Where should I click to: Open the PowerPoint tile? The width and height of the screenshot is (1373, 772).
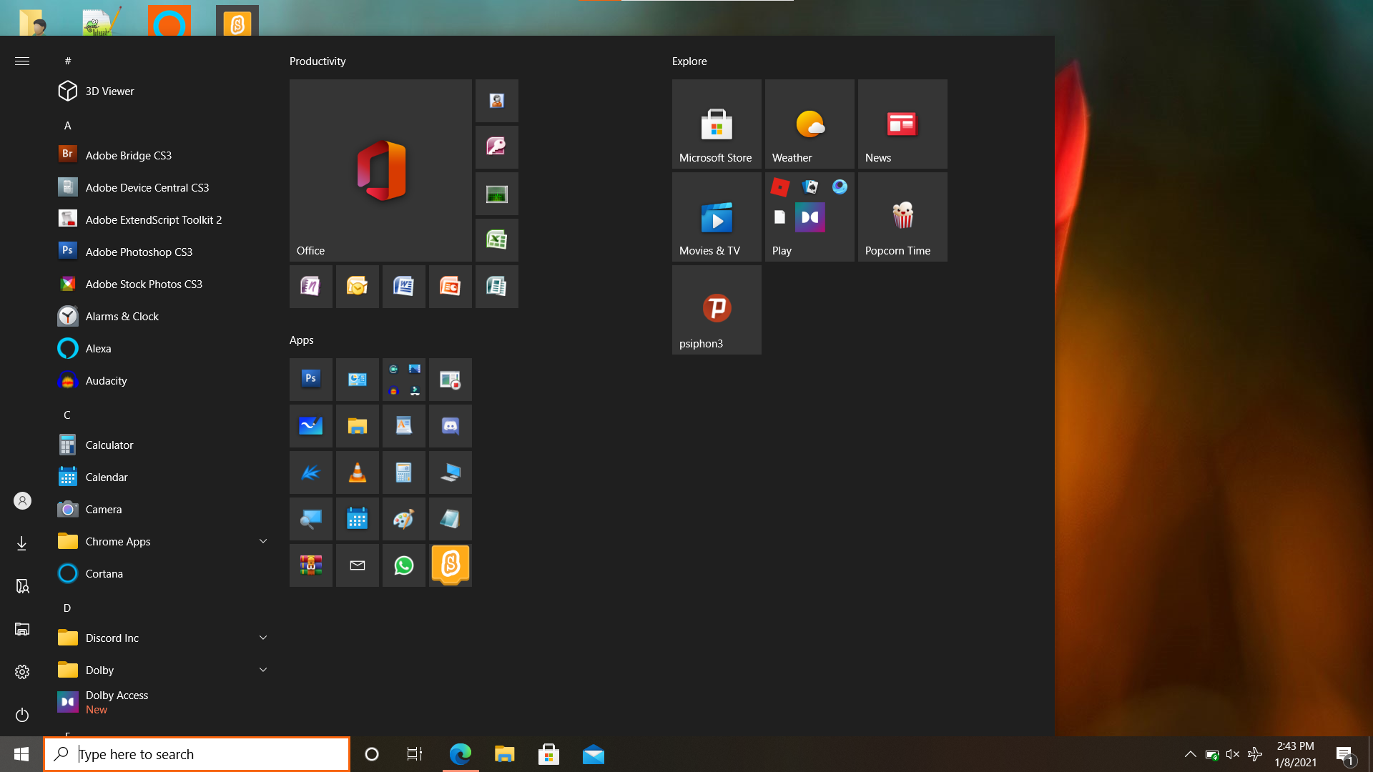coord(451,287)
